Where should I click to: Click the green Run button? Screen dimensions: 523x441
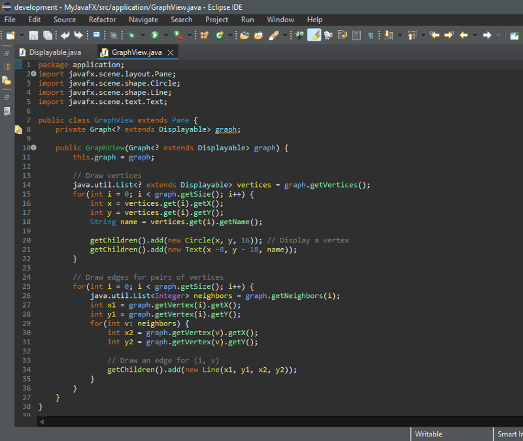(155, 35)
